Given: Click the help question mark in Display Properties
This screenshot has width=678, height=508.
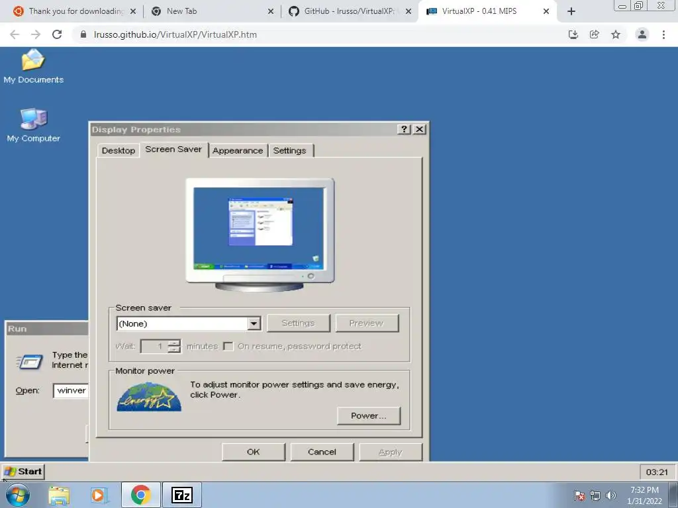Looking at the screenshot, I should [x=404, y=129].
